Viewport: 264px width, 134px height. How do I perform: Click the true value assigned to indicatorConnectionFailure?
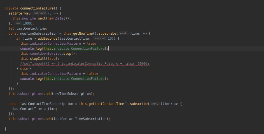pos(91,44)
